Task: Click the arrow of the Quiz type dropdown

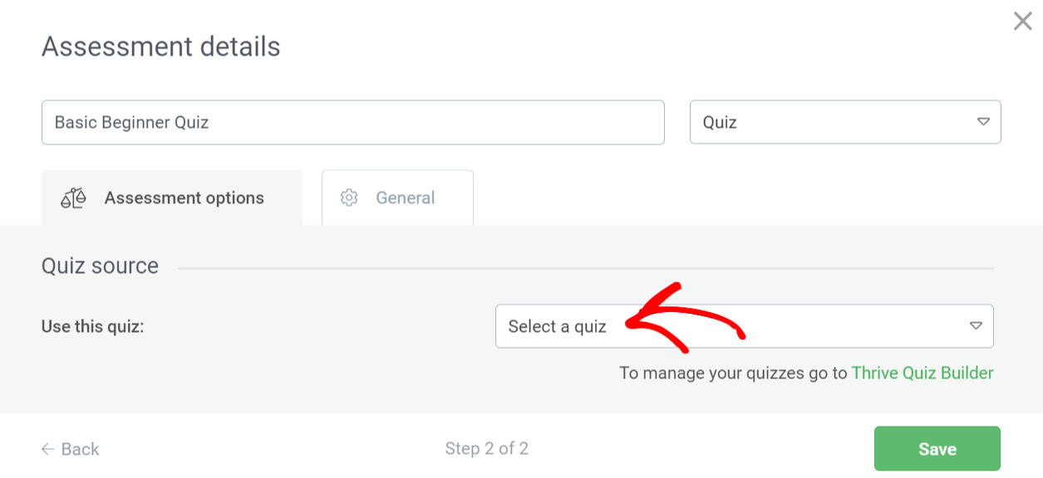Action: 983,122
